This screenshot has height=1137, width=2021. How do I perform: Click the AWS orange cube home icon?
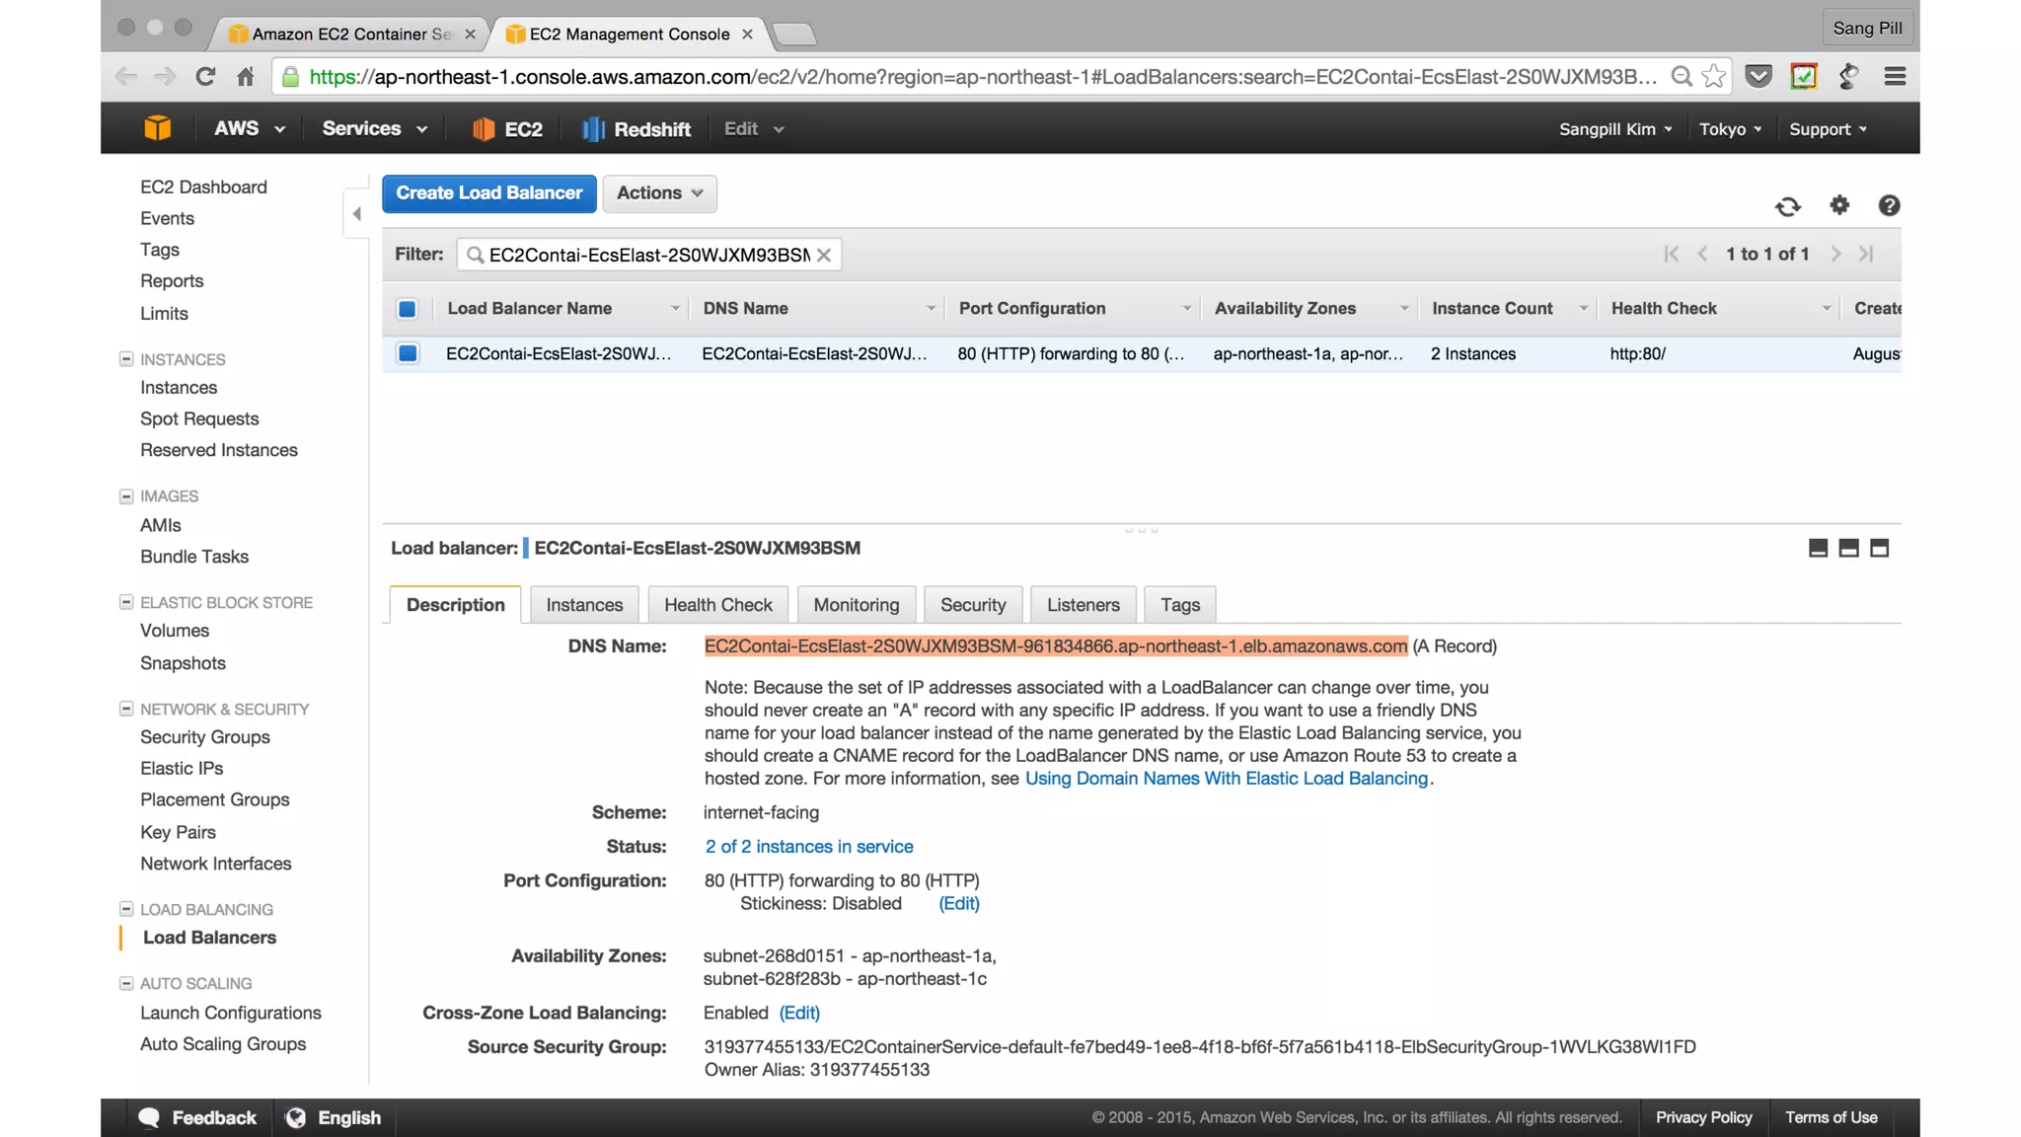click(158, 128)
